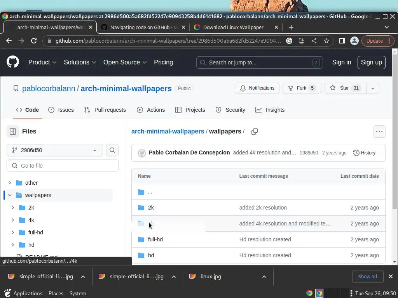Collapse the wallpapers folder in tree
Screen dimensions: 398x298
tap(10, 195)
